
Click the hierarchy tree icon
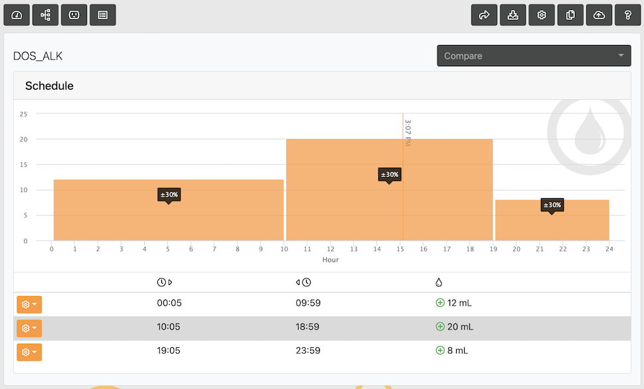coord(45,15)
